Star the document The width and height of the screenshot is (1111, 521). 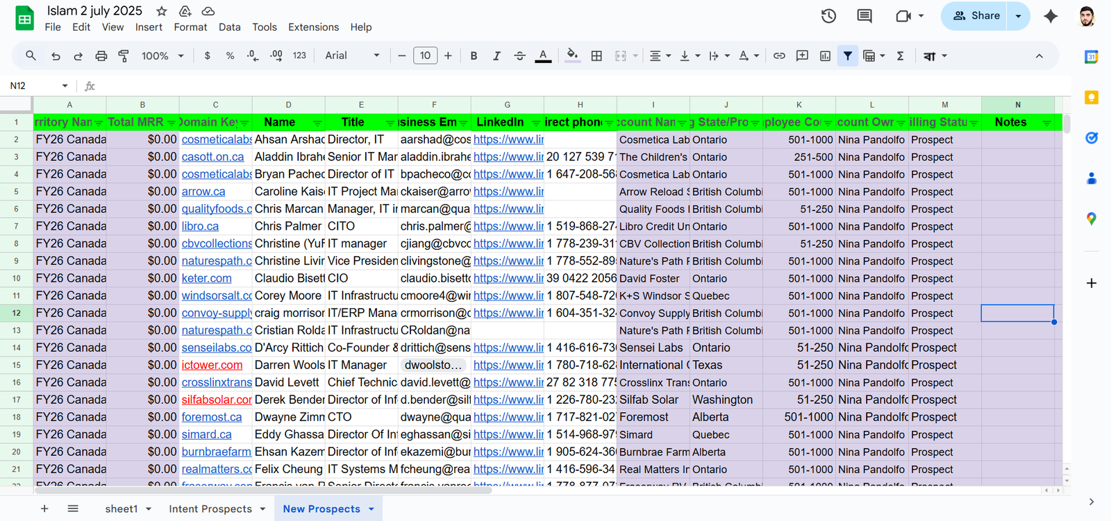tap(162, 11)
